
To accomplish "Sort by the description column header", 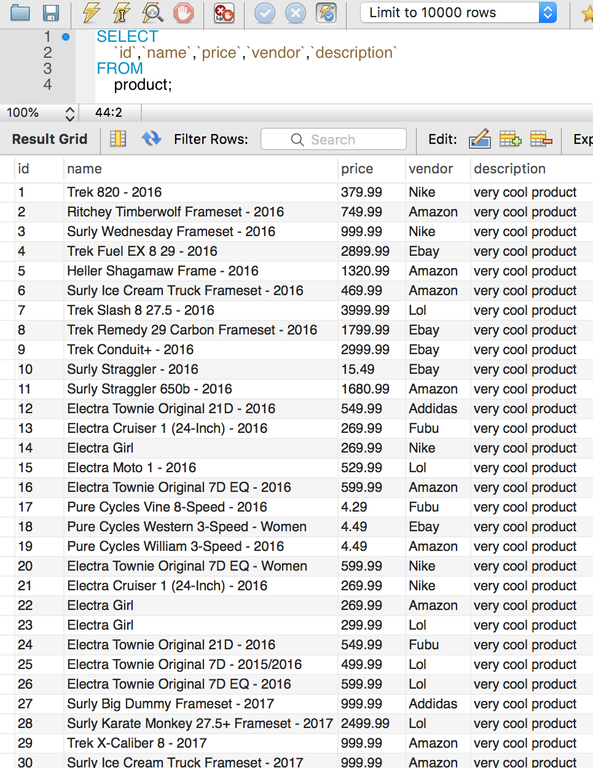I will click(x=532, y=168).
